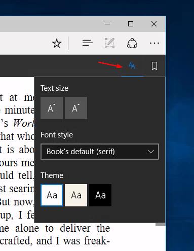Viewport: 194px width, 251px height.
Task: Close the Edge window
Action: pos(154,24)
